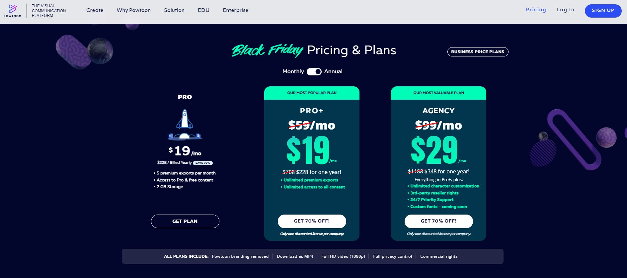This screenshot has height=278, width=627.
Task: Select Monthly billing label
Action: coord(293,71)
